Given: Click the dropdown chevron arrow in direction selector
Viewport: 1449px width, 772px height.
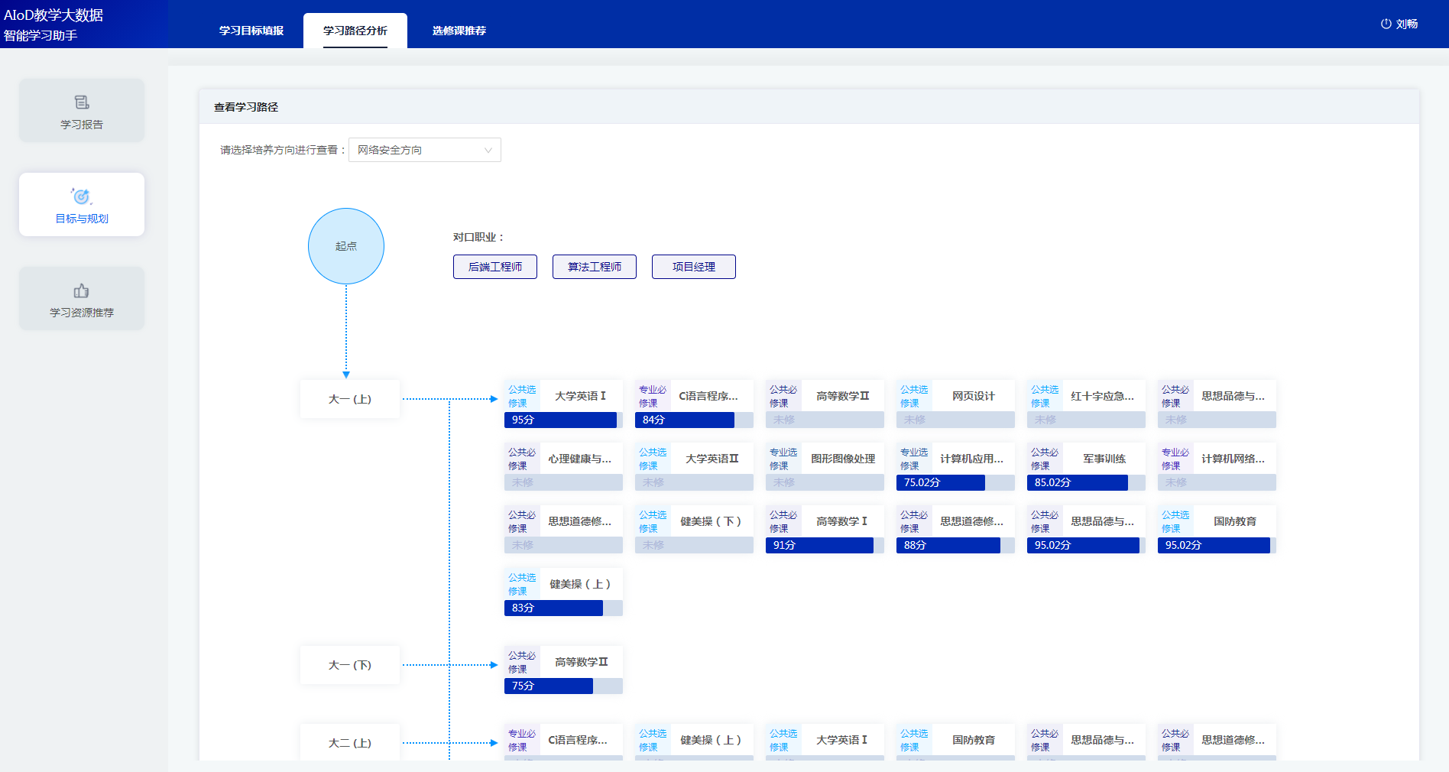Looking at the screenshot, I should (x=488, y=151).
